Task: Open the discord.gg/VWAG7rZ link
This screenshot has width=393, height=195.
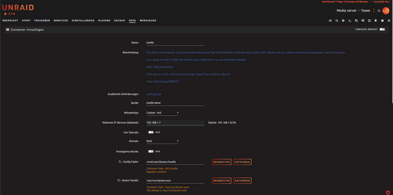Action: click(x=163, y=81)
